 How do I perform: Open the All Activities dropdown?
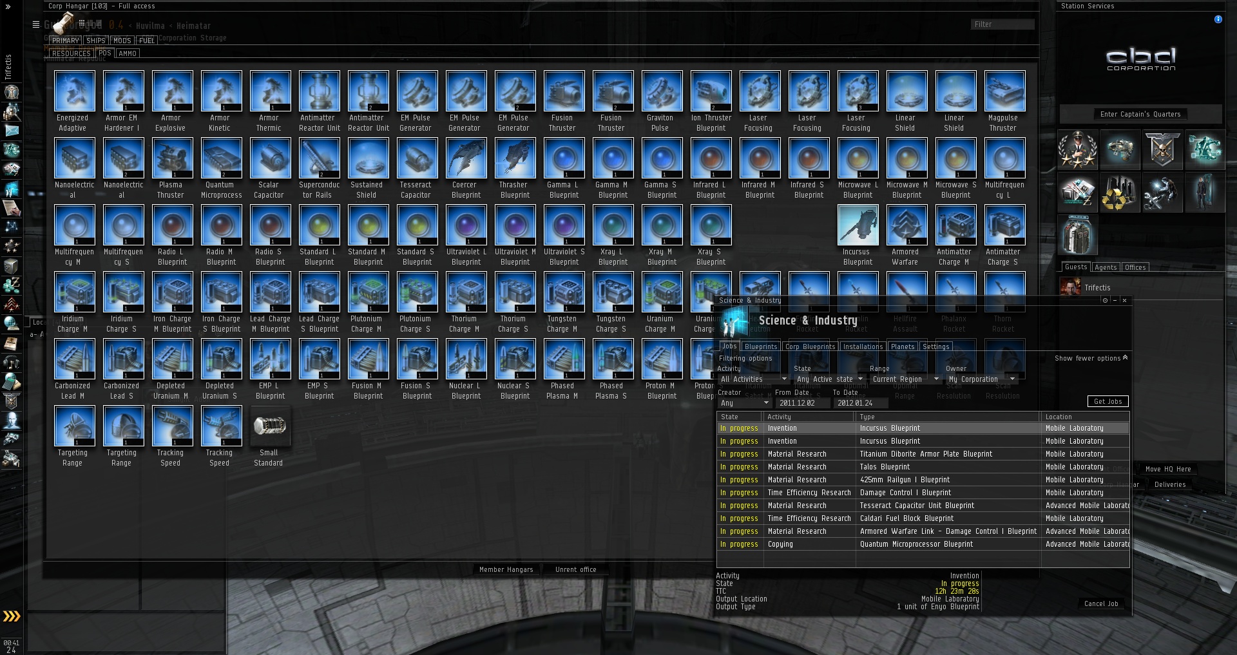point(753,379)
